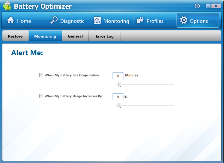Screen dimensions: 224x163
Task: View the Error Log sub-tab
Action: (105, 36)
